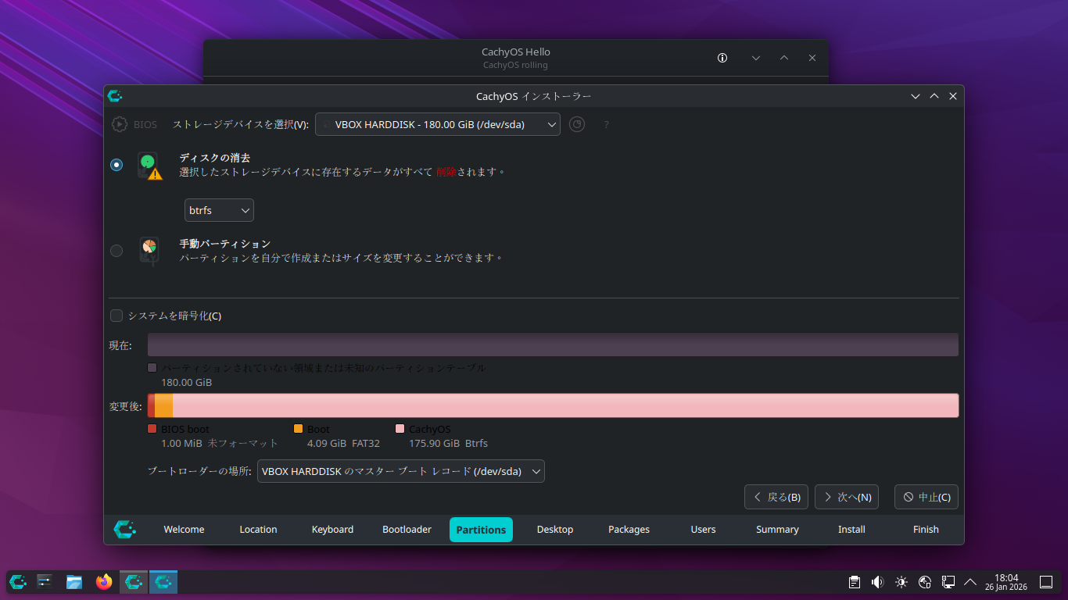Open the network globe tray icon

925,582
